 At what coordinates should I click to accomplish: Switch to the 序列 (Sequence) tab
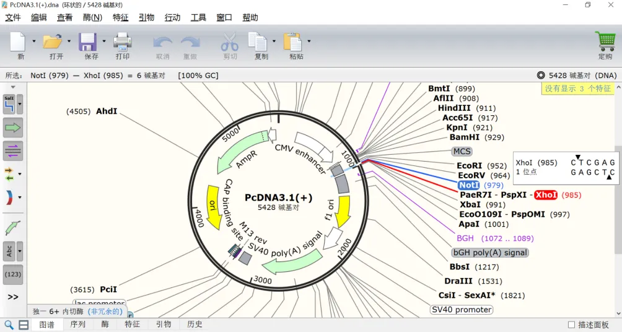coord(78,325)
